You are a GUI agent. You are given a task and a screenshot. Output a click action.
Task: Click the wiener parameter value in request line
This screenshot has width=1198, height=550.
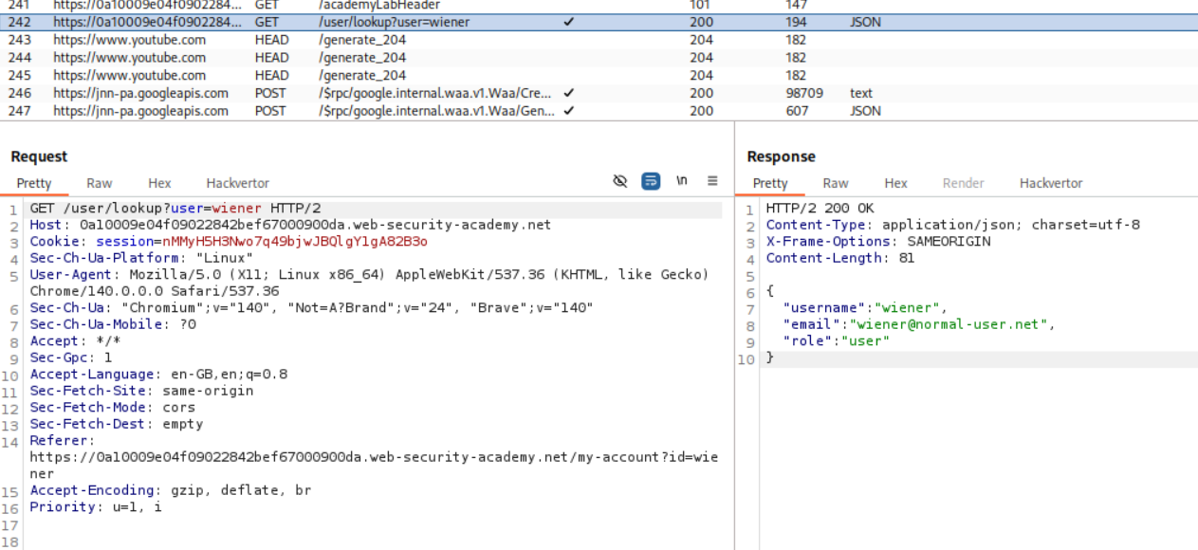coord(236,209)
